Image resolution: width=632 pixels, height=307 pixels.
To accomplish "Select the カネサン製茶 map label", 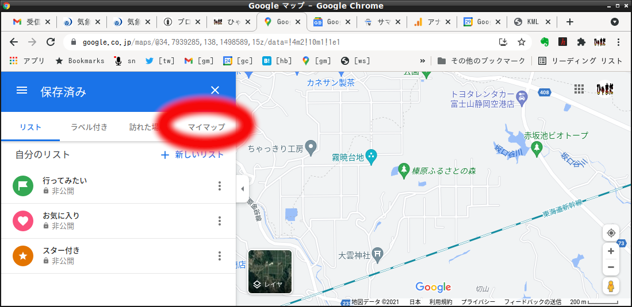I will [330, 83].
